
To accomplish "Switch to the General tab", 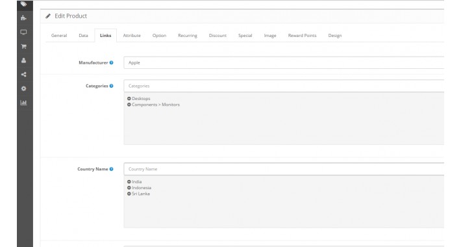I will coord(59,36).
